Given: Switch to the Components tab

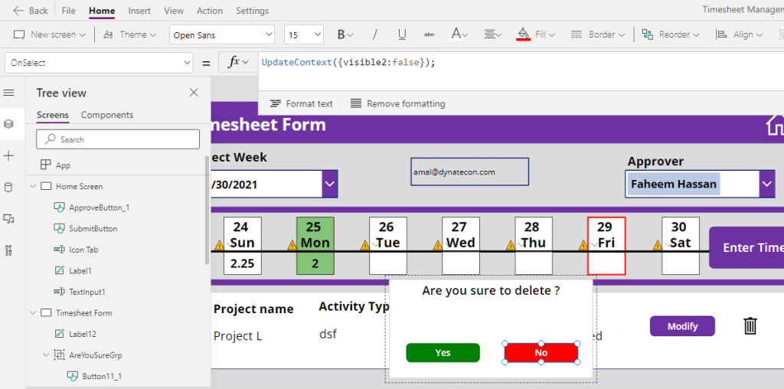Looking at the screenshot, I should [107, 115].
